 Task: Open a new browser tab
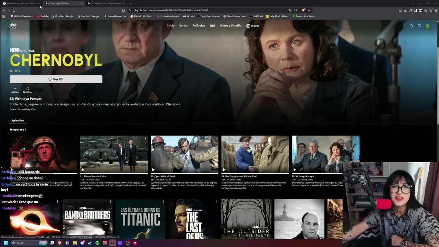(130, 3)
